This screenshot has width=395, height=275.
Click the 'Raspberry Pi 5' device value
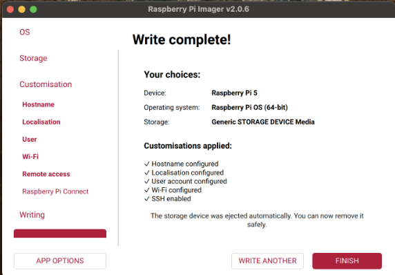point(234,93)
